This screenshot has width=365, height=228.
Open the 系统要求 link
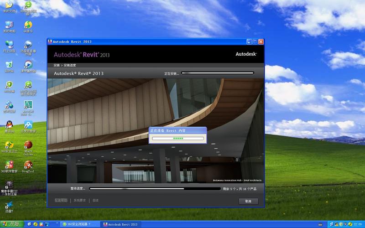[x=80, y=200]
